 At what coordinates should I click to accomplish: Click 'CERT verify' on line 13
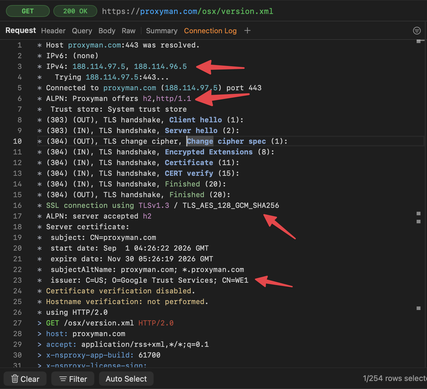(x=189, y=173)
